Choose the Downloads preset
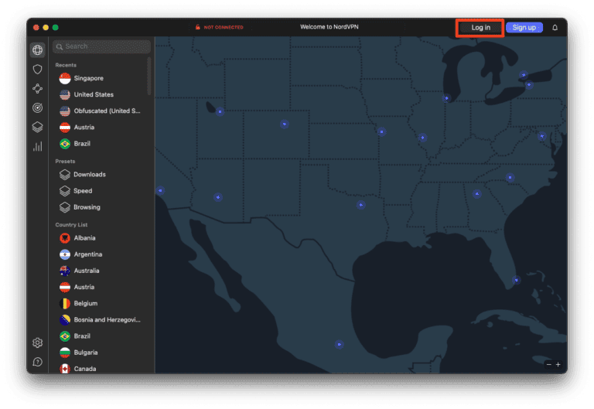 pos(89,175)
